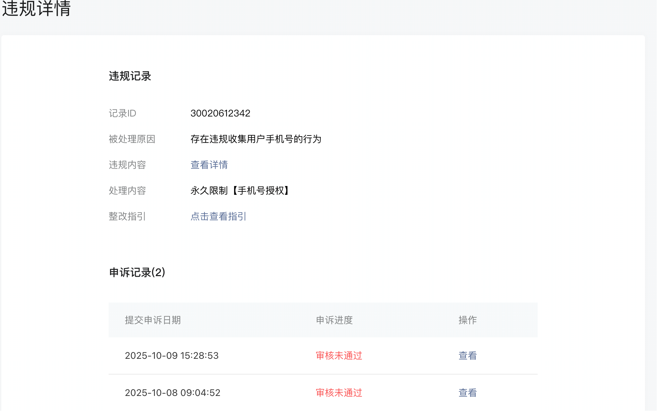Click the 违规记录 section heading
Image resolution: width=657 pixels, height=411 pixels.
pyautogui.click(x=130, y=76)
